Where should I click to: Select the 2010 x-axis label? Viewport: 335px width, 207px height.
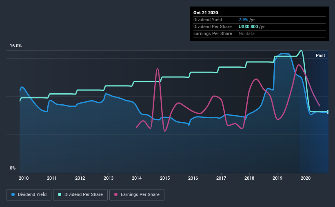click(24, 178)
